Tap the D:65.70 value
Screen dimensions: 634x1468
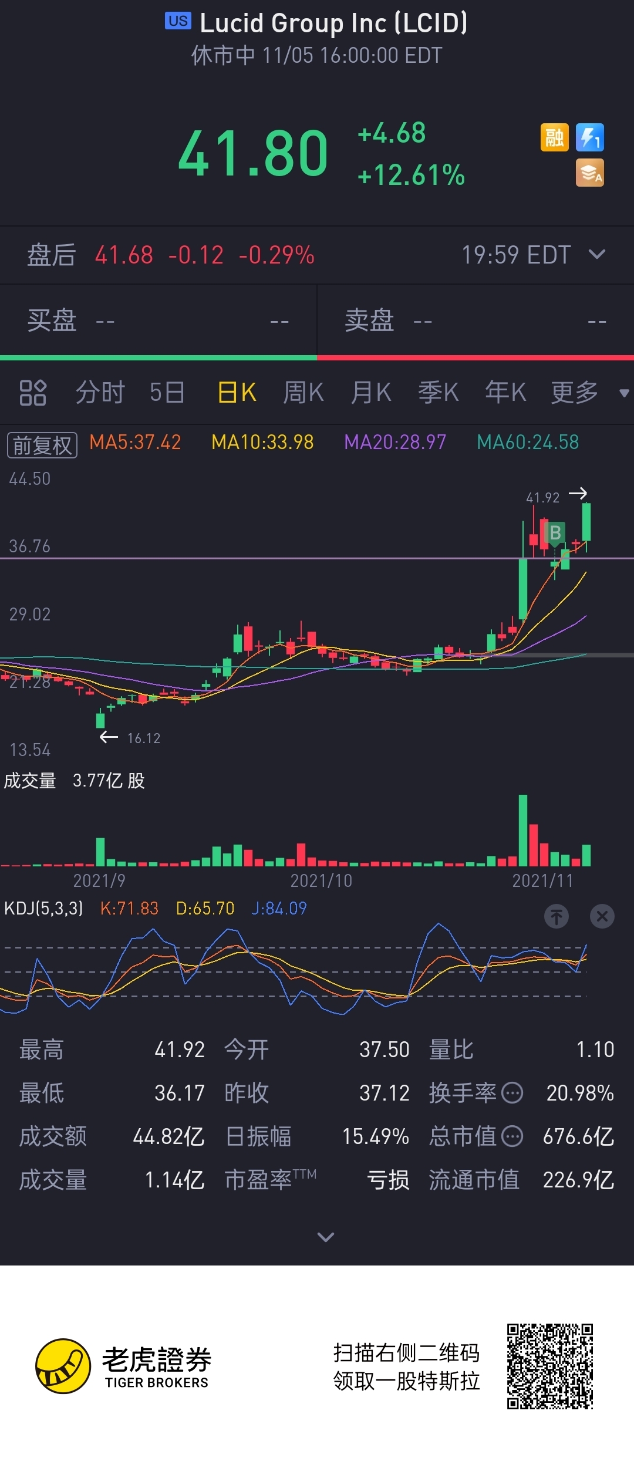click(x=205, y=908)
